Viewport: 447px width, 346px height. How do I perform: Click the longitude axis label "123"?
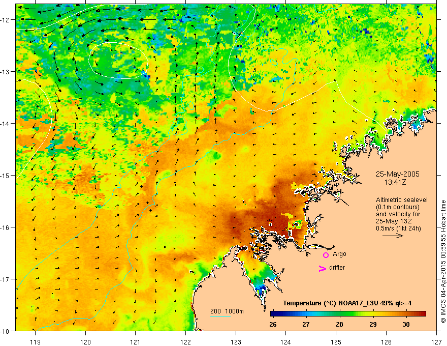[x=236, y=342]
